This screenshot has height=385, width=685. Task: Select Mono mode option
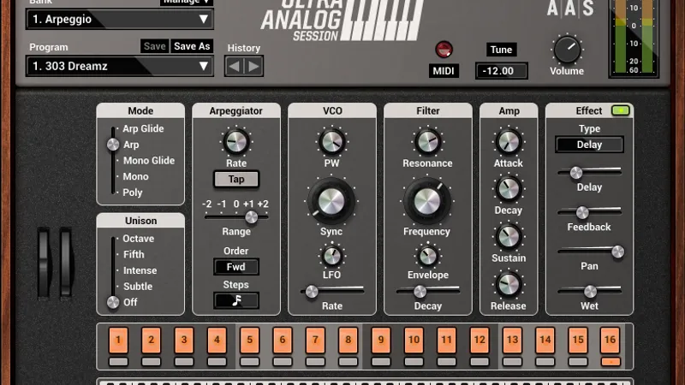click(135, 176)
